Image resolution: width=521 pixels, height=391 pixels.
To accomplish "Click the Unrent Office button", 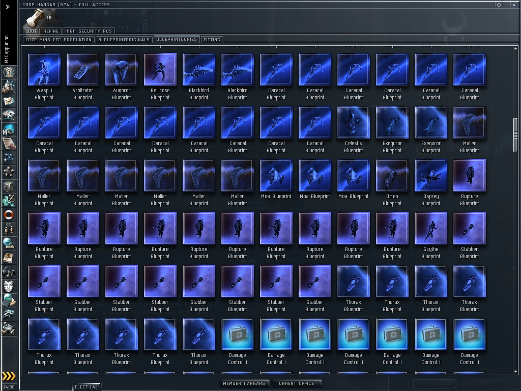I will click(297, 383).
